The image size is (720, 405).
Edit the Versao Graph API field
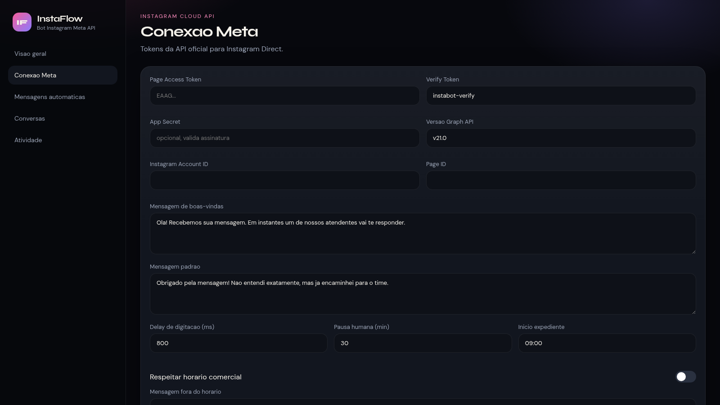pyautogui.click(x=561, y=138)
